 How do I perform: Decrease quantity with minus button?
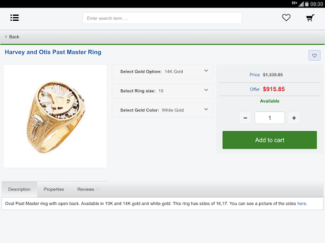tap(245, 118)
